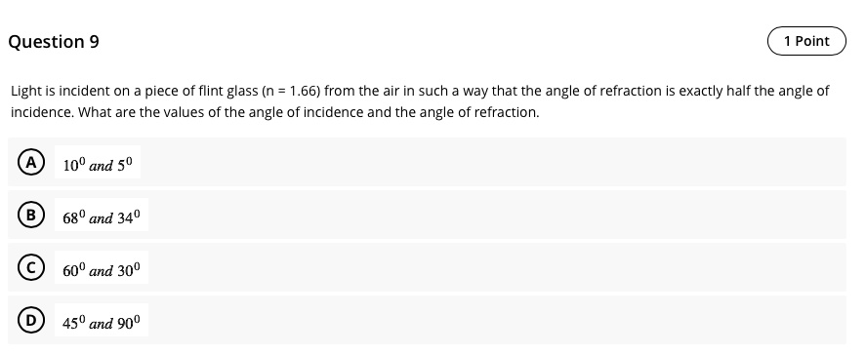
Task: Click the phrase 'exactly half' in question
Action: (714, 91)
